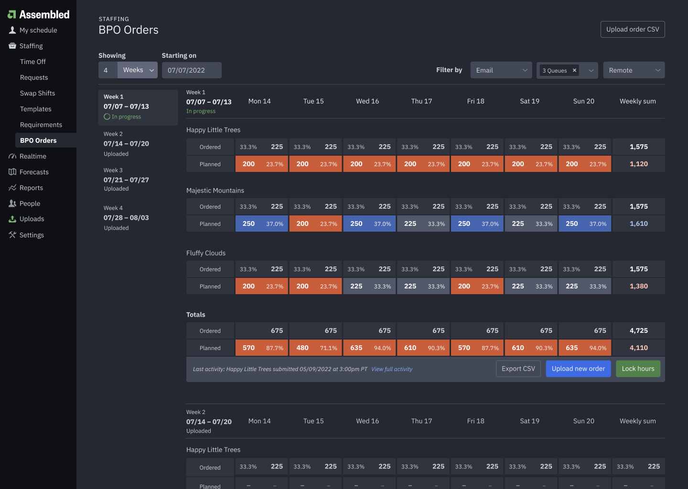
Task: Click Majestic Mountains Mon planned 250 cell
Action: [261, 223]
